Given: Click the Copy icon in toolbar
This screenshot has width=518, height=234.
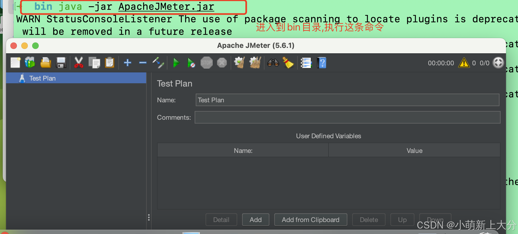Looking at the screenshot, I should [94, 63].
